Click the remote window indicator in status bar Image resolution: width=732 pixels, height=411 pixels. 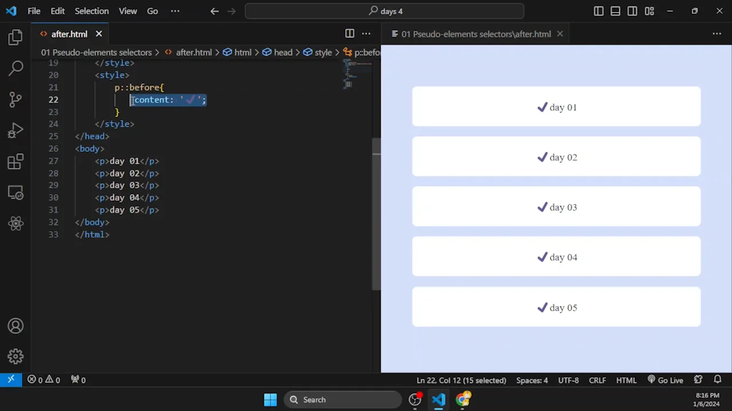point(11,380)
